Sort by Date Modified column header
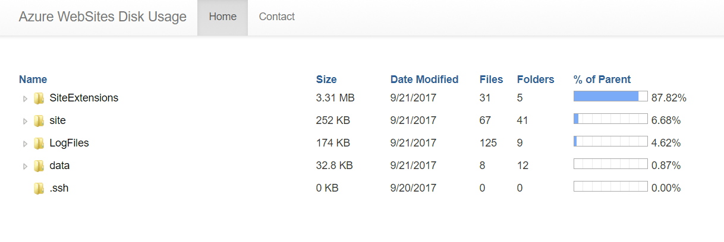This screenshot has height=242, width=724. [424, 79]
